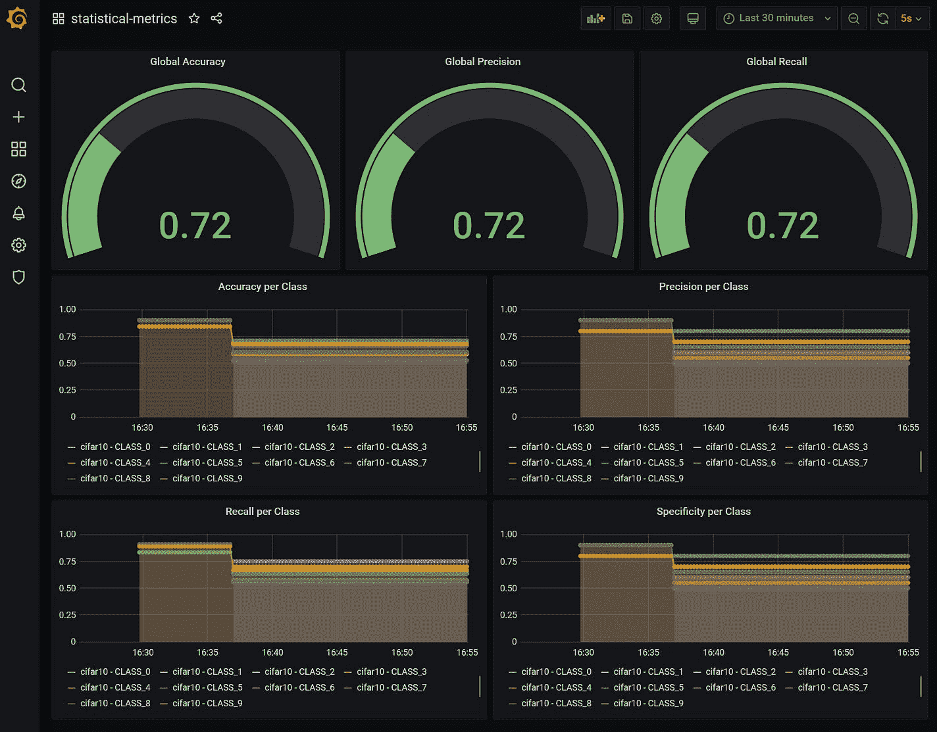
Task: Open the 5s refresh interval dropdown
Action: click(x=911, y=18)
